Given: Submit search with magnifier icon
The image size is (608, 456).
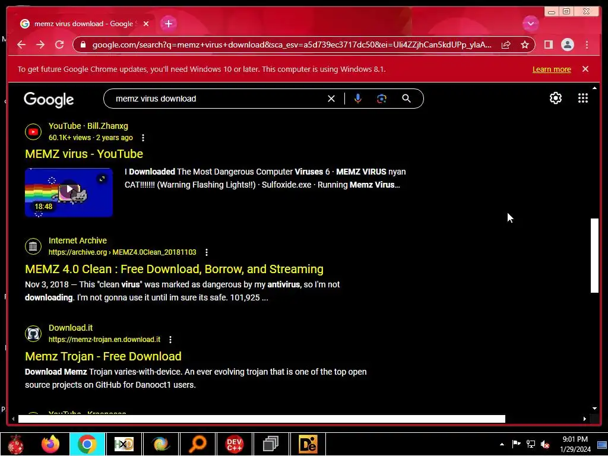Looking at the screenshot, I should click(x=406, y=99).
